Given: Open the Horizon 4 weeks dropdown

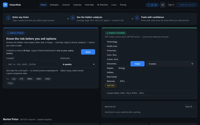Looking at the screenshot, I should [78, 64].
